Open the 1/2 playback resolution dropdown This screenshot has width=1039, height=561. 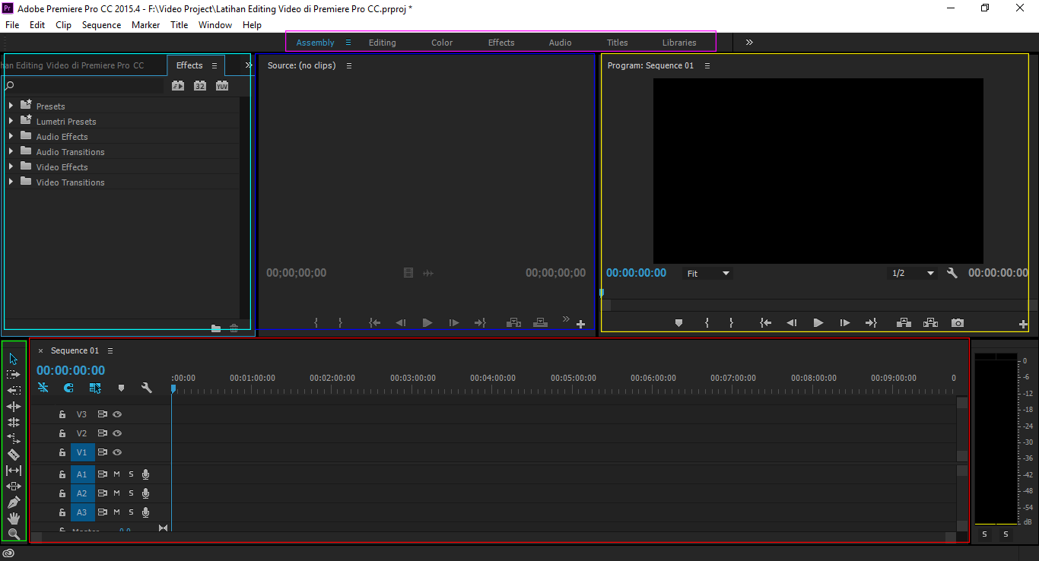click(913, 273)
